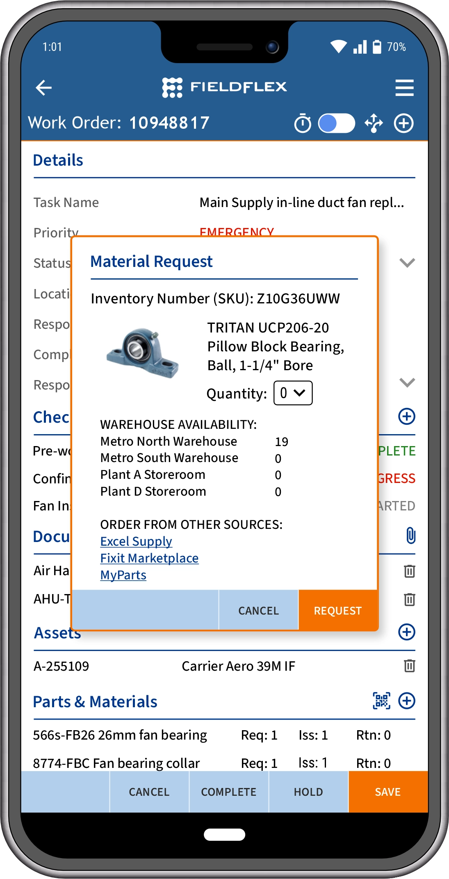Open the Fixit Marketplace link
Screen dimensions: 449x879
pyautogui.click(x=149, y=558)
